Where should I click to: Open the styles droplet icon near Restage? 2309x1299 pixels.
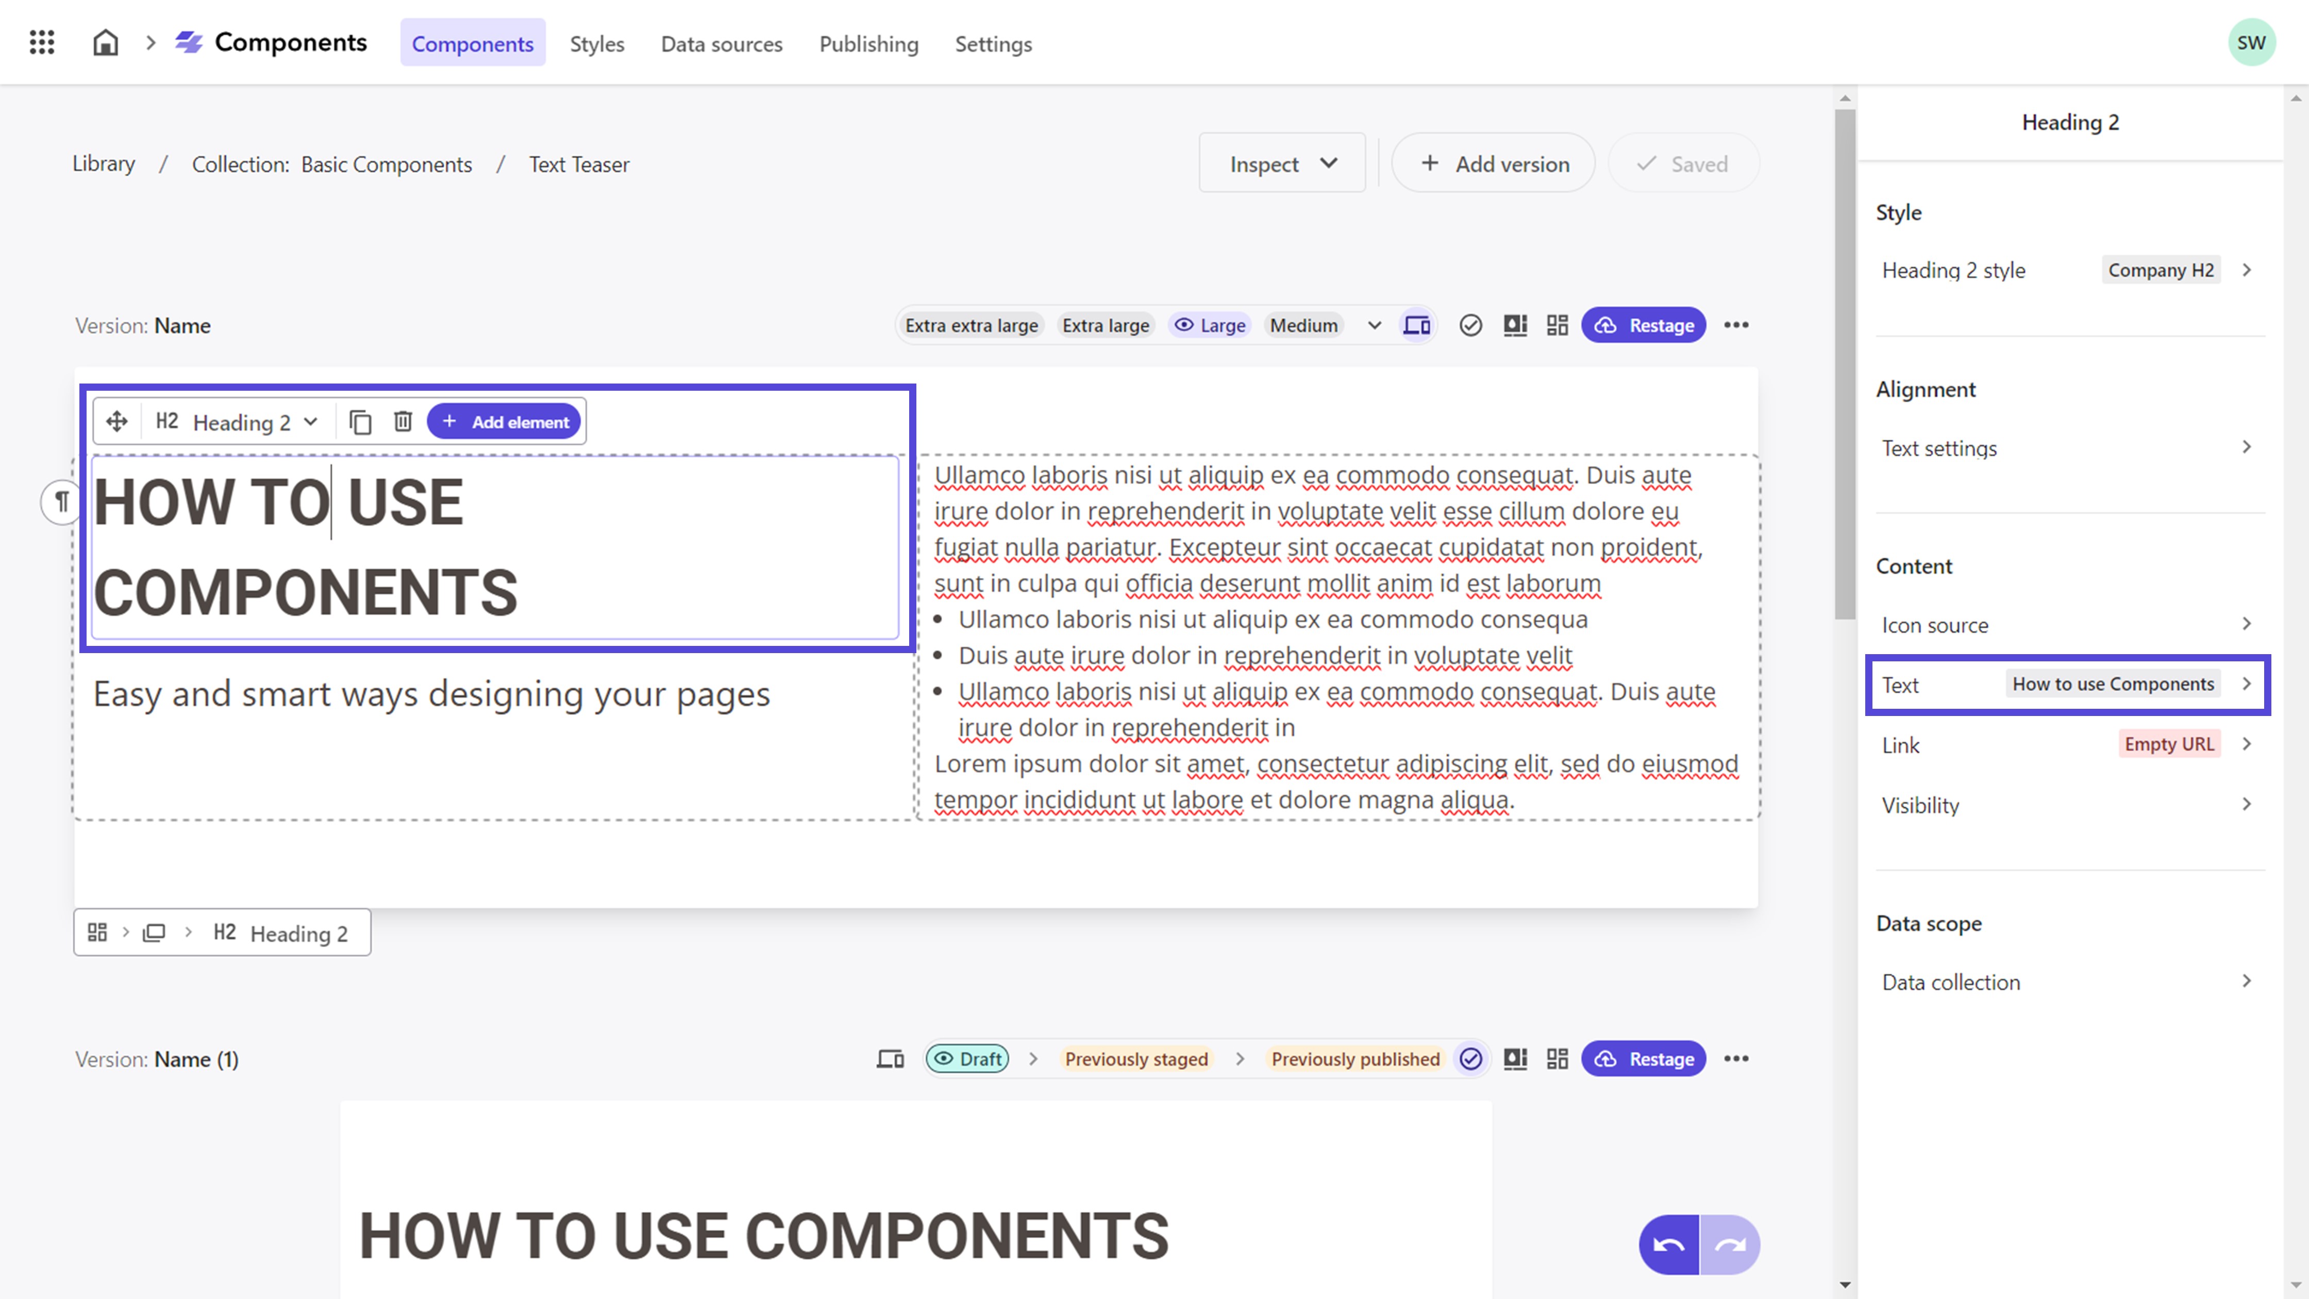pyautogui.click(x=1515, y=325)
